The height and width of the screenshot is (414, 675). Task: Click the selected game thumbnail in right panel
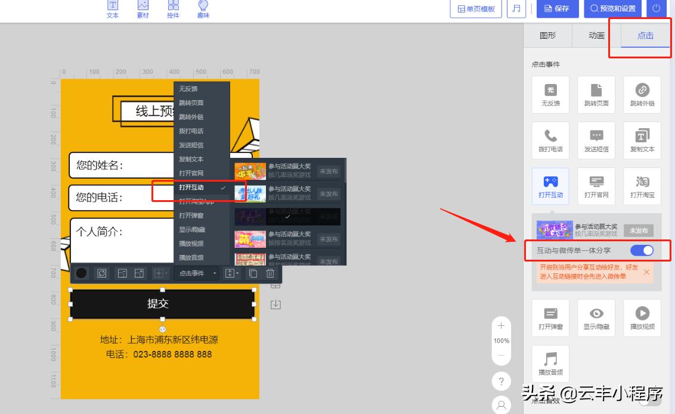(555, 230)
